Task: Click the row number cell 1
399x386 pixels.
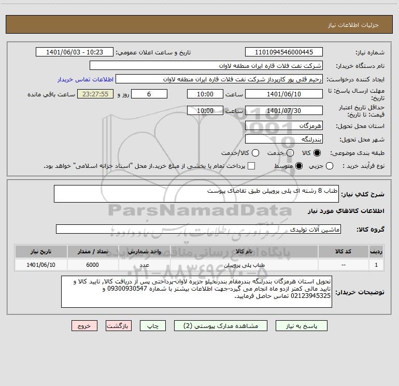Action: point(376,265)
